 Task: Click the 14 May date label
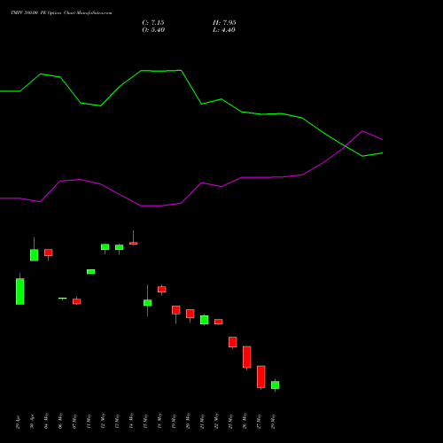tap(131, 421)
